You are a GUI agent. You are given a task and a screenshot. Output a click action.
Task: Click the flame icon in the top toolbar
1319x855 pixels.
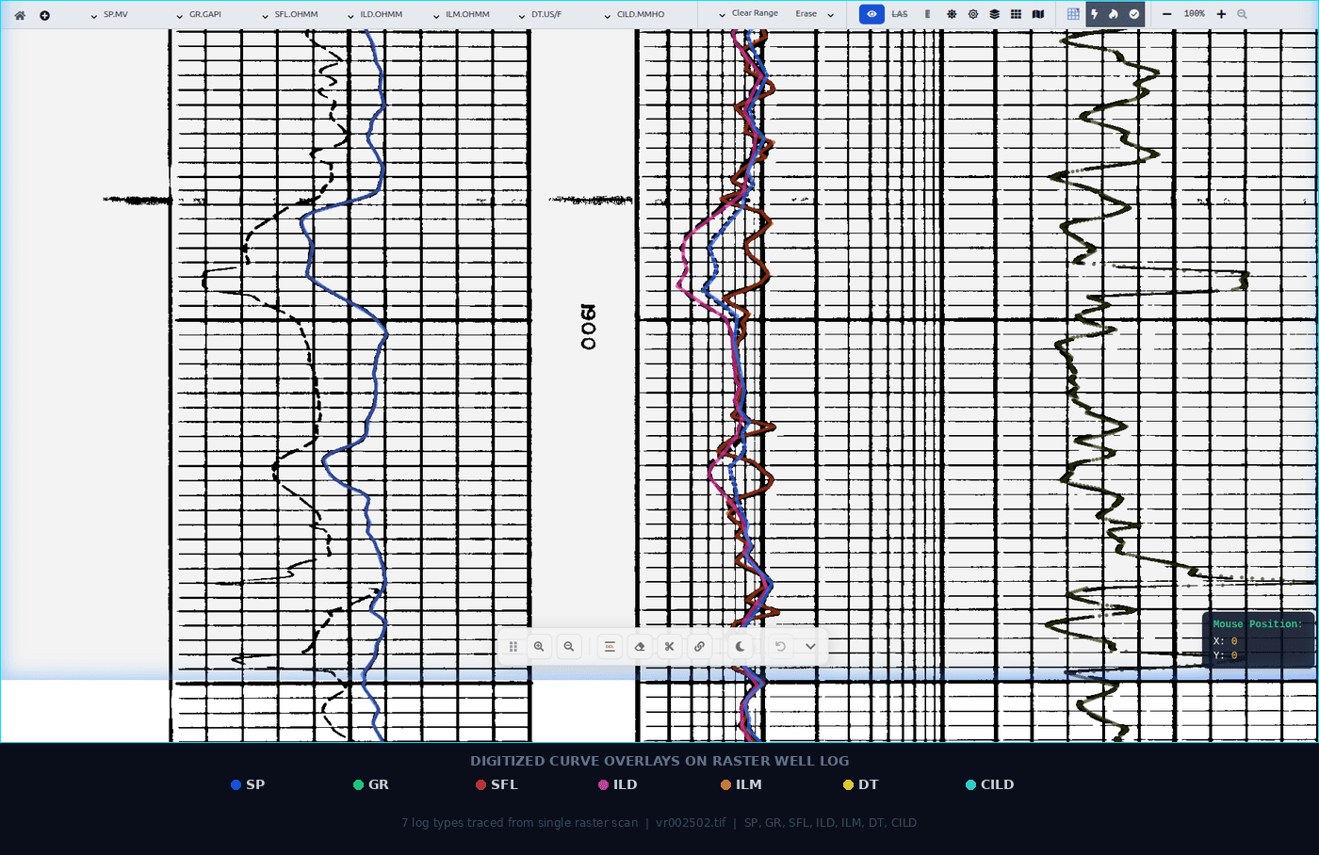point(1114,14)
